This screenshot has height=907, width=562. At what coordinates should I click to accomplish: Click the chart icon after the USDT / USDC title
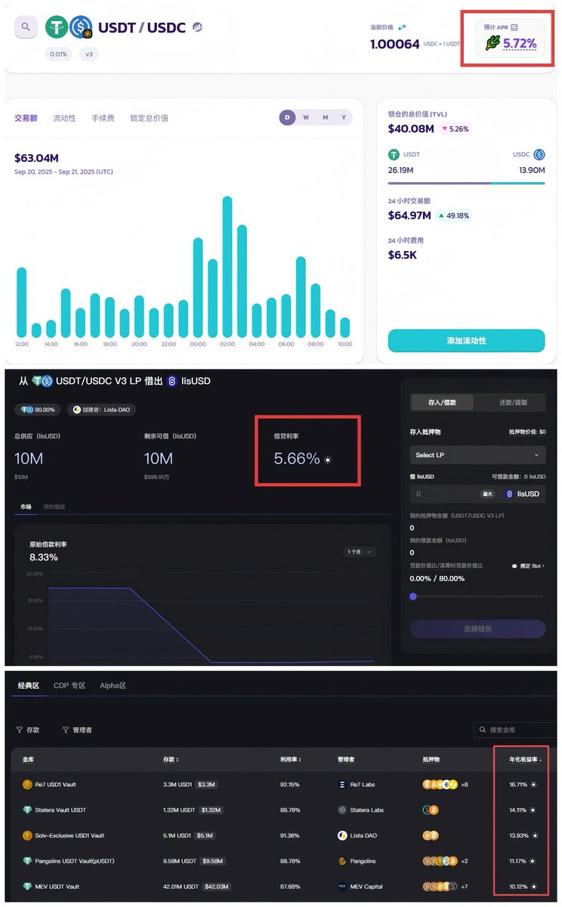(x=197, y=26)
